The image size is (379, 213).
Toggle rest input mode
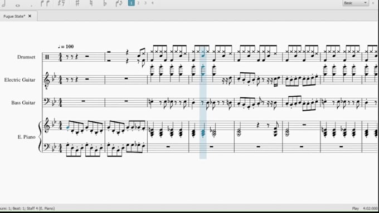coord(62,3)
